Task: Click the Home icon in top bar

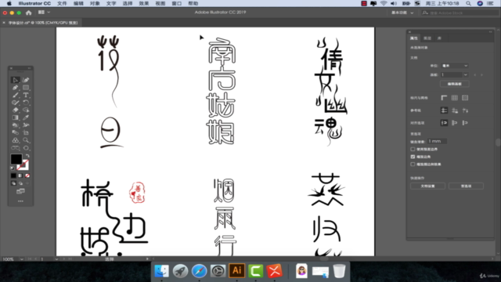Action: tap(29, 13)
